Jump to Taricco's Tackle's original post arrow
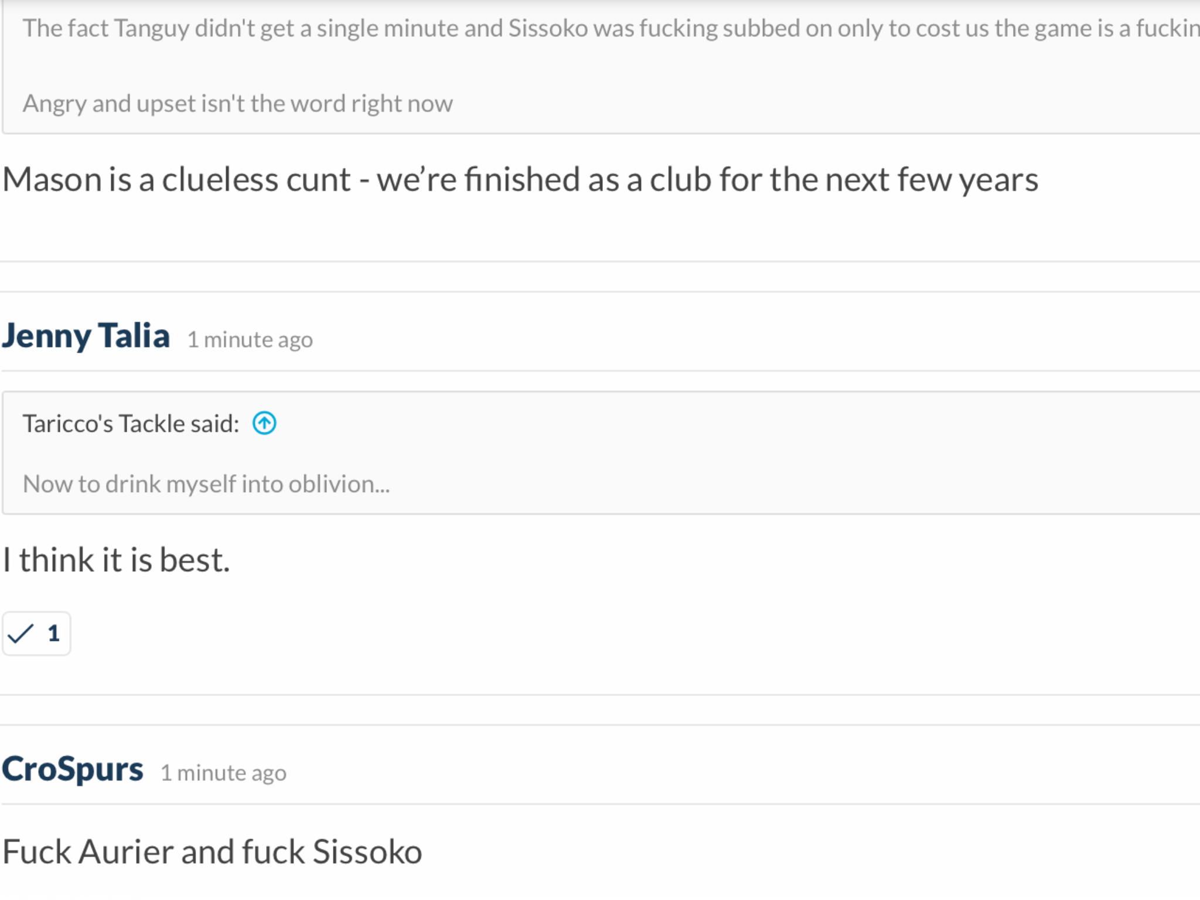1200x900 pixels. click(264, 423)
